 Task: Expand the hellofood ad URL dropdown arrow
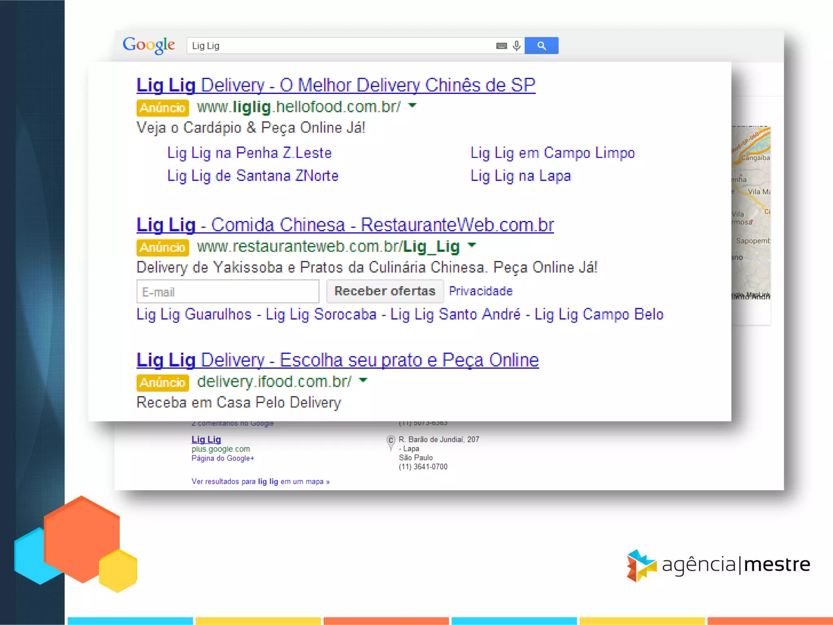point(412,106)
